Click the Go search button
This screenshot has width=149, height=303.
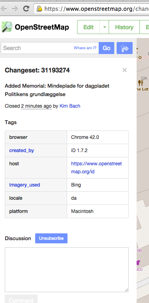coord(106,48)
